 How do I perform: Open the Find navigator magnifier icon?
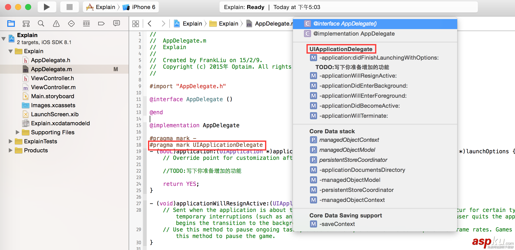coord(41,24)
